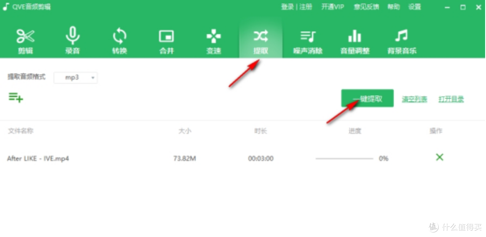Viewport: 486px width, 237px height.
Task: Select the After LIKE - IVE.mp4 file row
Action: pyautogui.click(x=243, y=158)
